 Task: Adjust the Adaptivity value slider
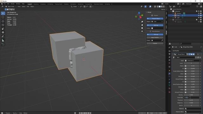click(191, 103)
